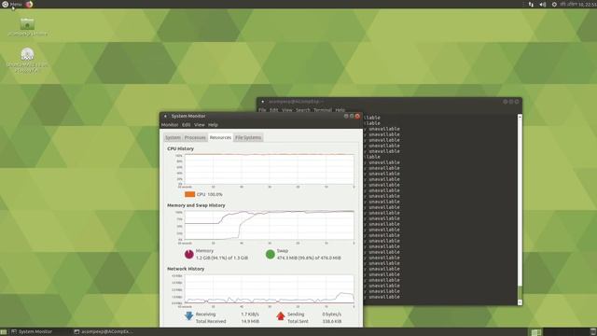This screenshot has width=597, height=336.
Task: Maximize the System Monitor window
Action: pos(352,116)
